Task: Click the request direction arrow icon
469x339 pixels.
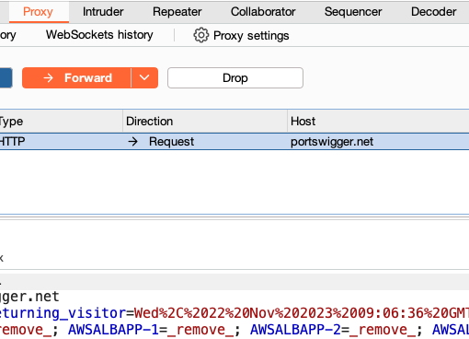Action: click(133, 142)
